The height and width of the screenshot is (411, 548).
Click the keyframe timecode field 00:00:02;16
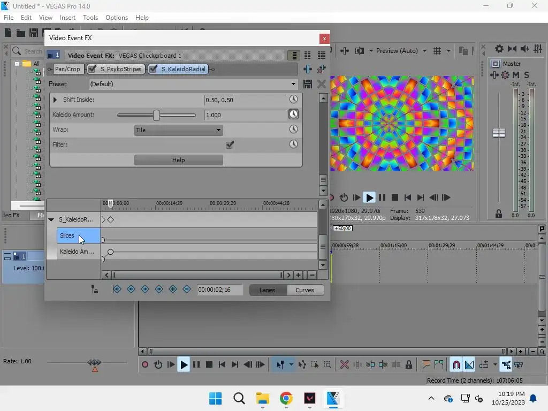tap(220, 290)
